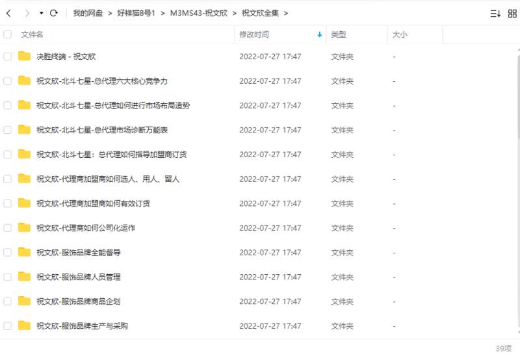The width and height of the screenshot is (520, 356).
Task: Click the 大小 column header
Action: pyautogui.click(x=399, y=34)
